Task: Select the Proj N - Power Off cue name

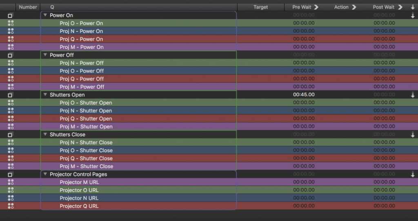Action: click(82, 63)
